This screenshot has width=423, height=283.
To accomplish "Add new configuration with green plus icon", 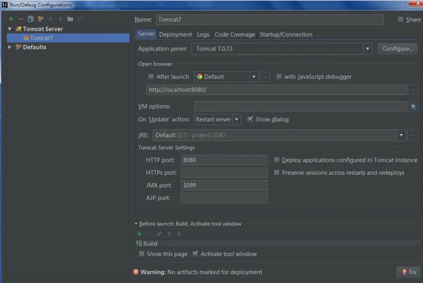I will 11,19.
